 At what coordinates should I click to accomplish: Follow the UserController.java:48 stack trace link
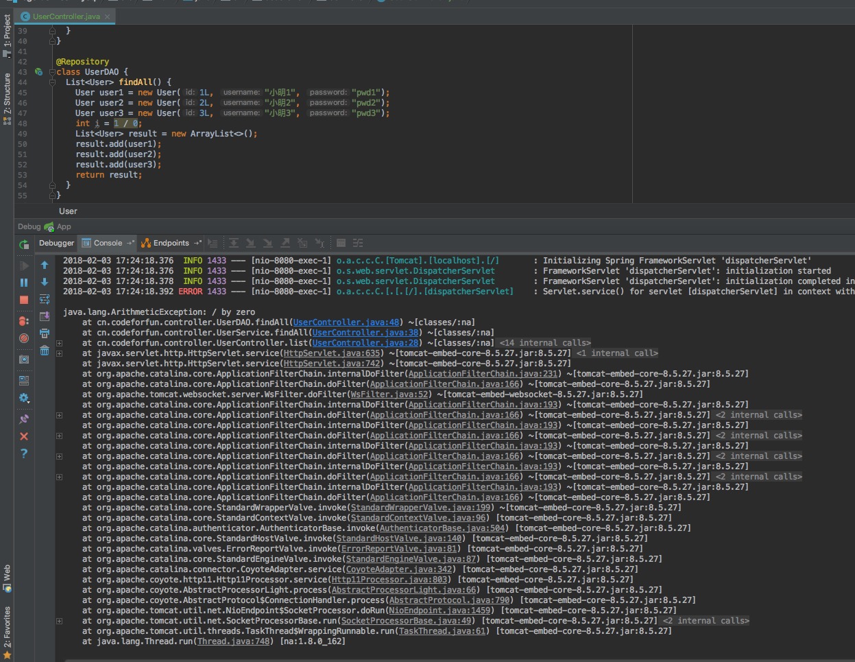coord(346,322)
